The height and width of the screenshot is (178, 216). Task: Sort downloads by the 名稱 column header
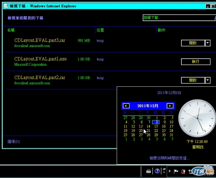[x=11, y=30]
